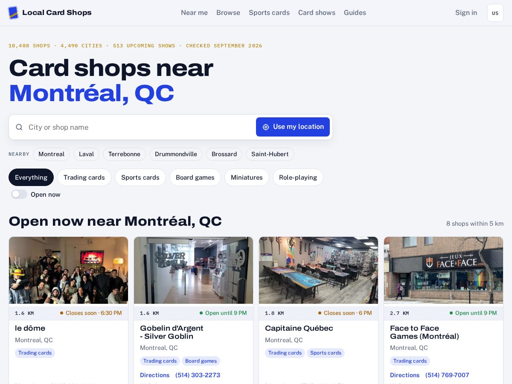Click the 'Open now near Montréal, QC' heading

pyautogui.click(x=115, y=221)
